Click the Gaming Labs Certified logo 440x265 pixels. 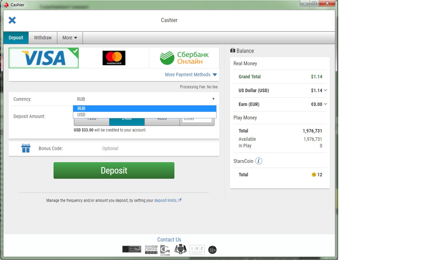tap(132, 249)
